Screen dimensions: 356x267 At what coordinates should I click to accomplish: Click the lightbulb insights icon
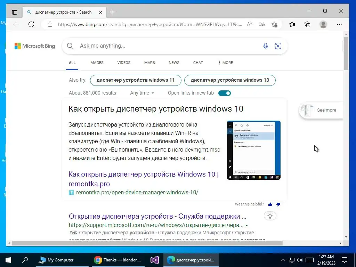[x=270, y=216]
